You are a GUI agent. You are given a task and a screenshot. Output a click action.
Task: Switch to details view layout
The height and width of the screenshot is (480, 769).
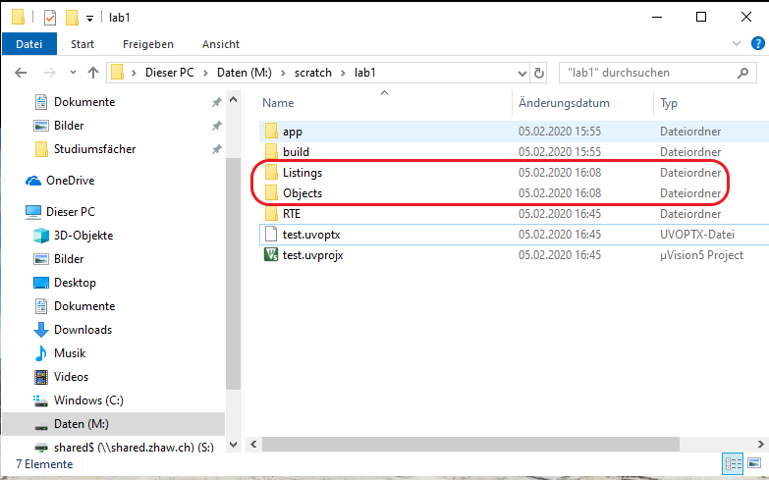tap(733, 463)
